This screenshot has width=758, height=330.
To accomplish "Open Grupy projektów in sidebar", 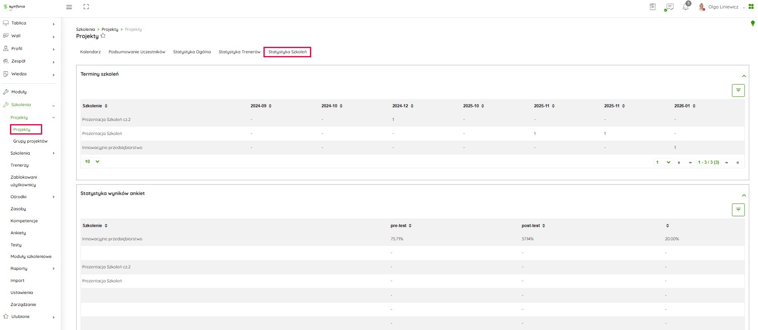I will click(30, 141).
